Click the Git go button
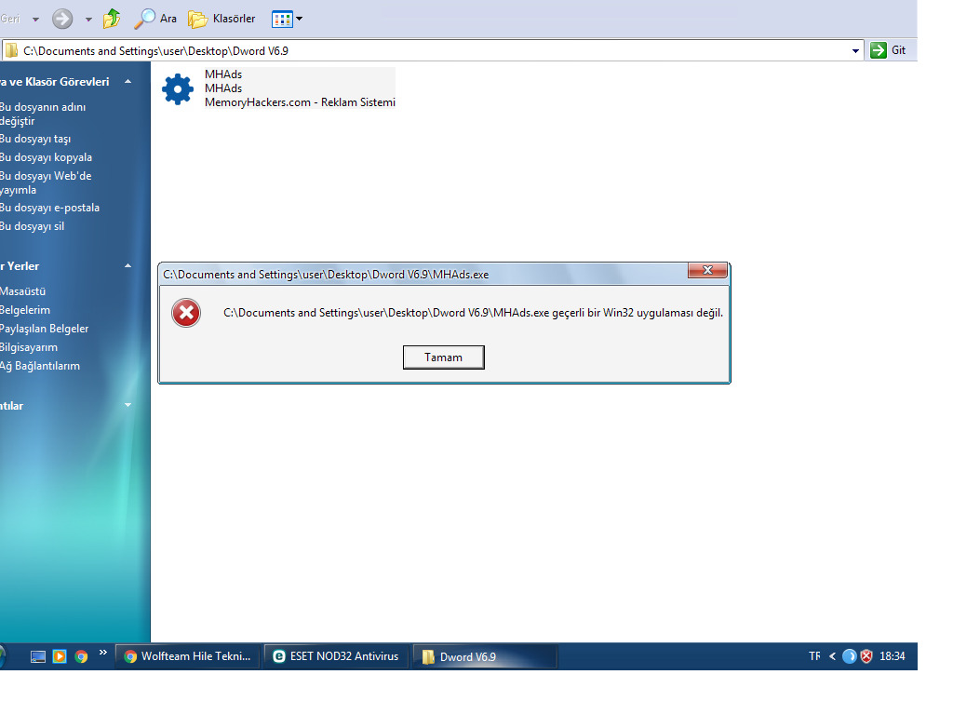 pyautogui.click(x=888, y=50)
